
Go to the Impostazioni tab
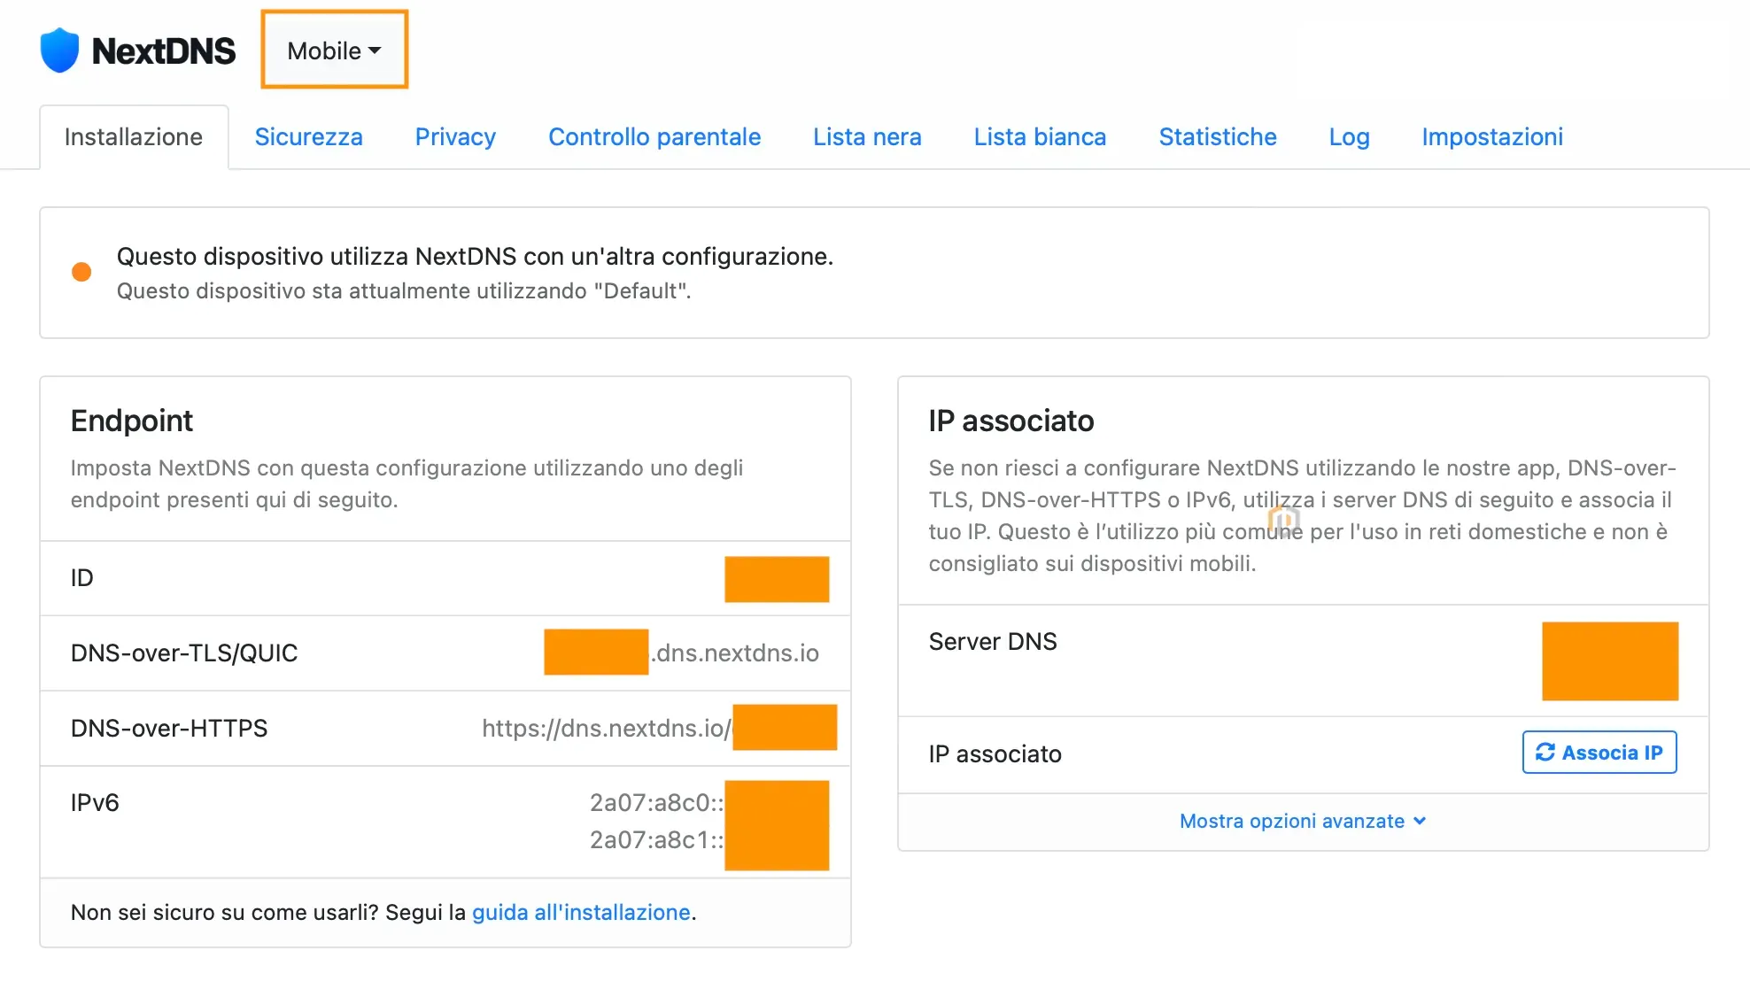pos(1492,137)
